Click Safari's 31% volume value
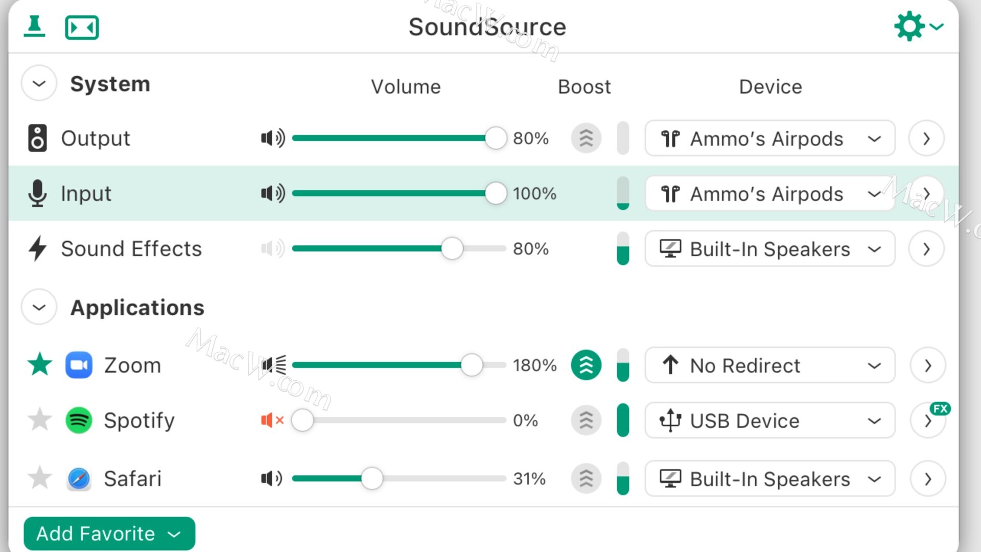 coord(529,478)
